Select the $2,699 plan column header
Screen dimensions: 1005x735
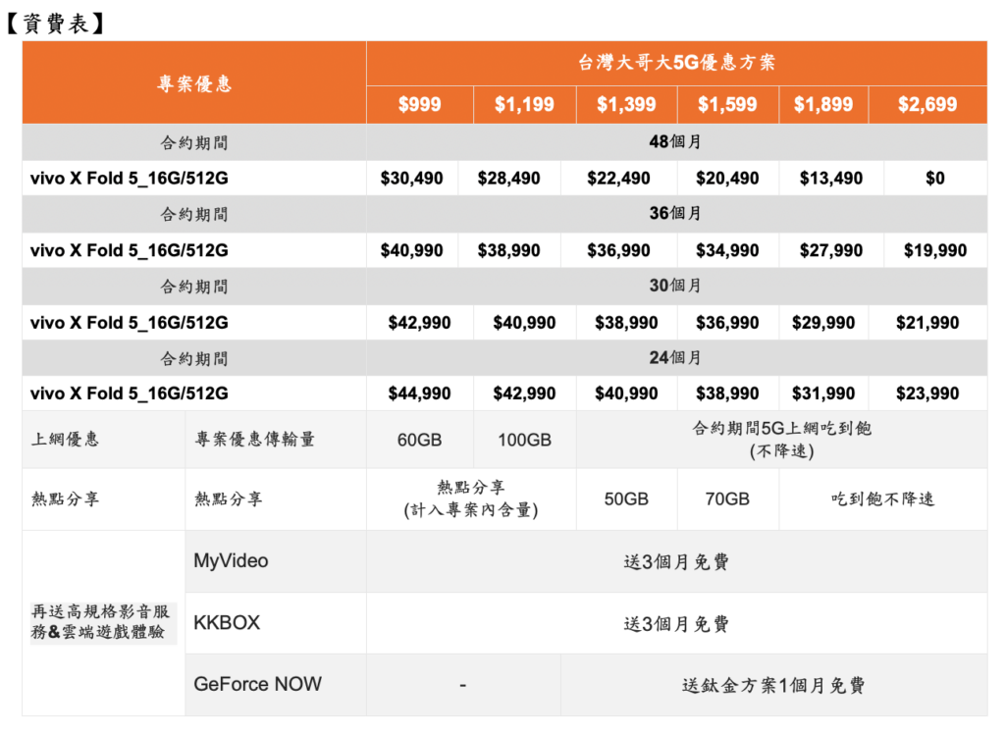(x=927, y=104)
